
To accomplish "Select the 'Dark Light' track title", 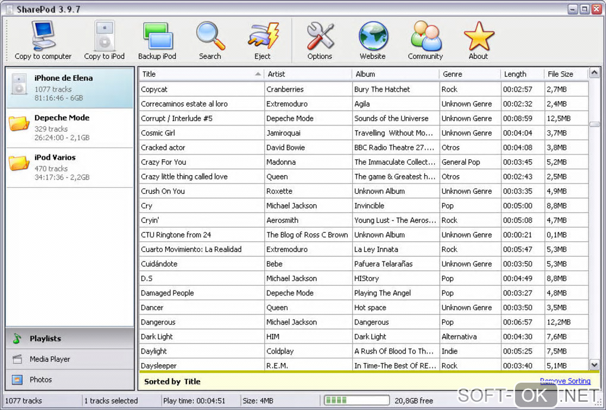I will pyautogui.click(x=156, y=336).
